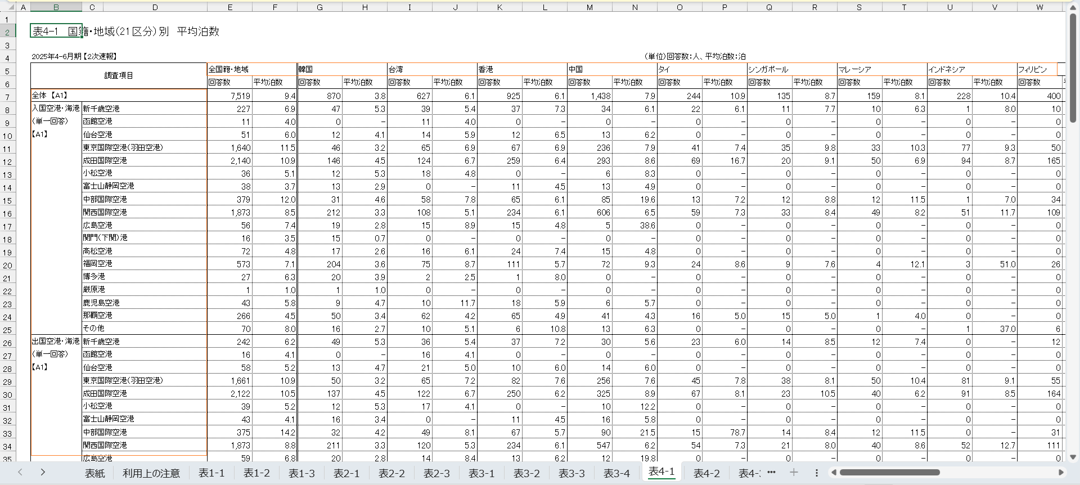The width and height of the screenshot is (1080, 485).
Task: Click the horizontal scrollbar thumb
Action: [x=889, y=473]
